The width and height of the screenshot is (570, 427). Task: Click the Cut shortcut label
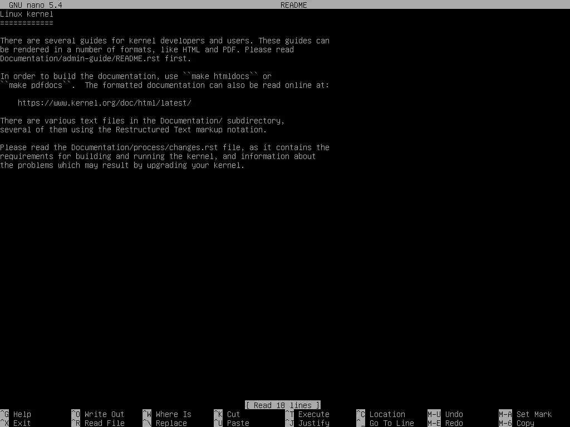[233, 414]
